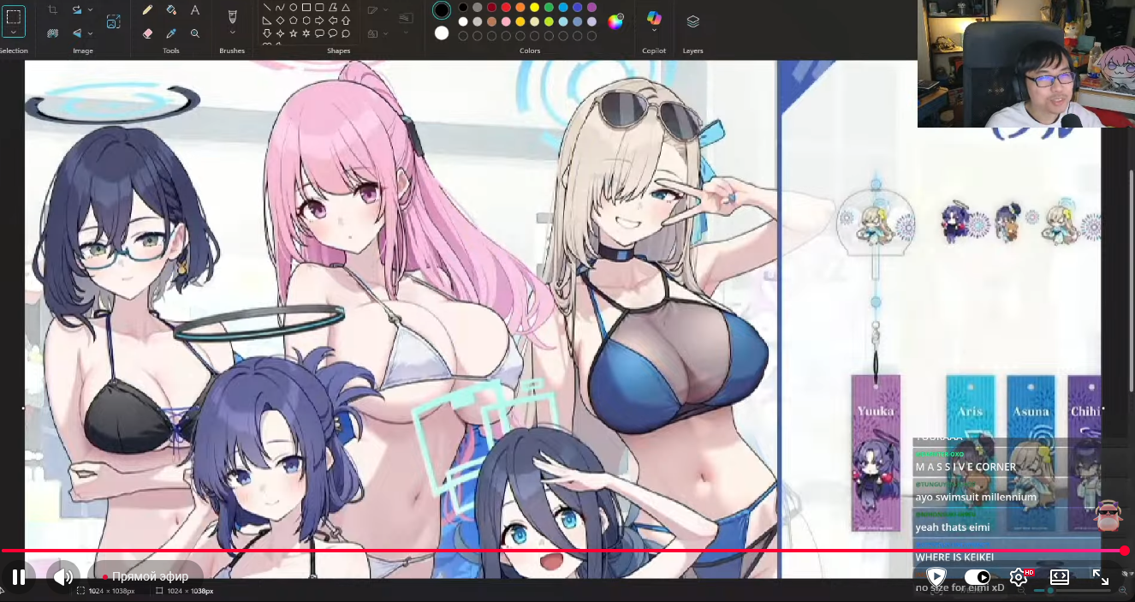Expand the Brushes dropdown arrow
1135x602 pixels.
click(x=232, y=33)
